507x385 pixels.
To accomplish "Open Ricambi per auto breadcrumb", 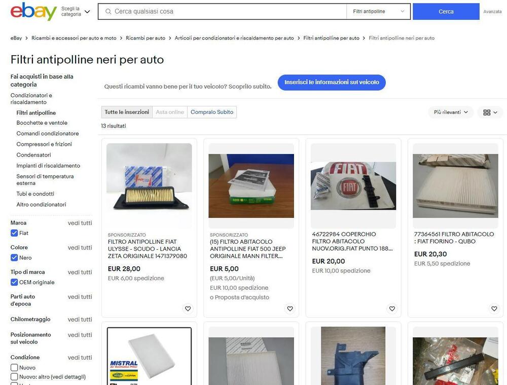I will (146, 38).
